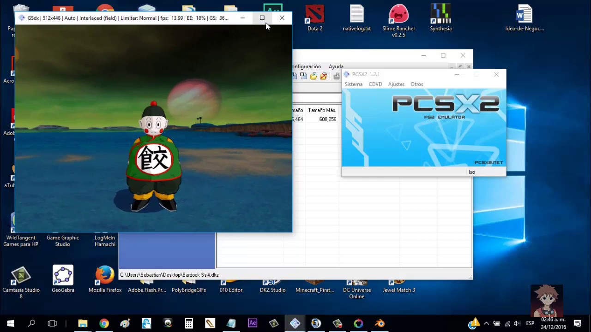Viewport: 591px width, 332px height.
Task: Click the Bardock Ssj4.dkz path in status bar
Action: coord(169,275)
